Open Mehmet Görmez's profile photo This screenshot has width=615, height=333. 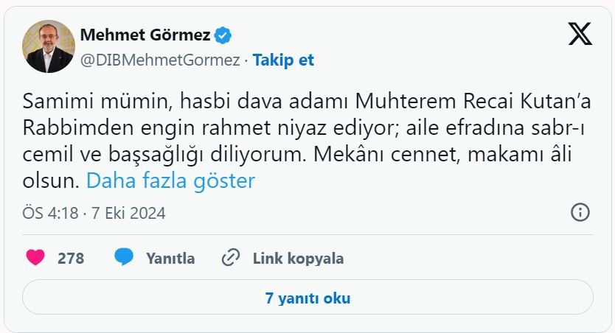tap(49, 46)
